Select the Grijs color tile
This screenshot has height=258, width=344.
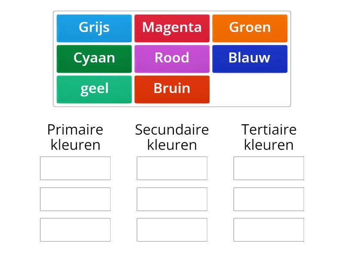tap(94, 28)
